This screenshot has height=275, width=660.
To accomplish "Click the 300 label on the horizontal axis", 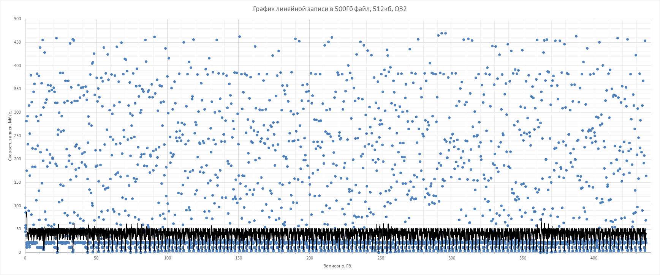I will click(x=452, y=258).
